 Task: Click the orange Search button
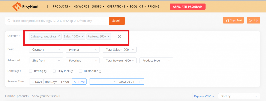(117, 21)
